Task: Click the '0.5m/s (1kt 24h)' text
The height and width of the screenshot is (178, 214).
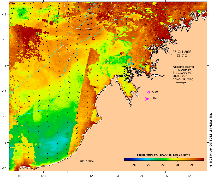Action: [183, 79]
